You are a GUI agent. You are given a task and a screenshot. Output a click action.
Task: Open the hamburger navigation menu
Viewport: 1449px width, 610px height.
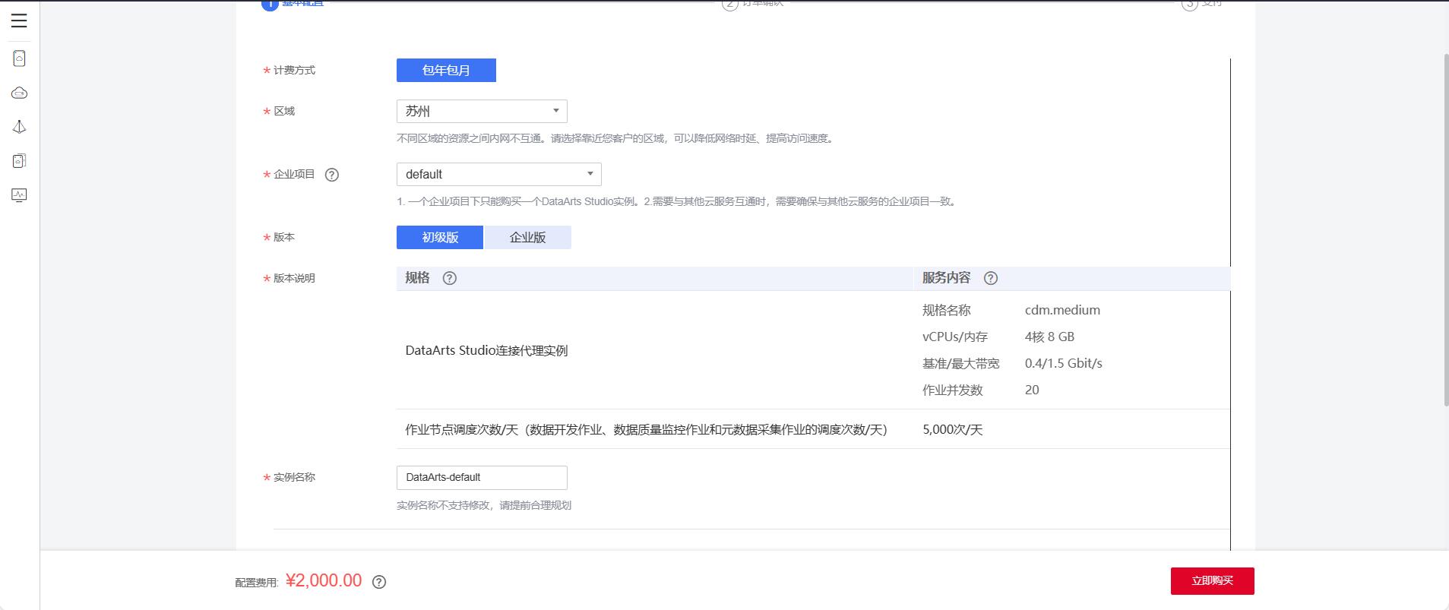19,21
